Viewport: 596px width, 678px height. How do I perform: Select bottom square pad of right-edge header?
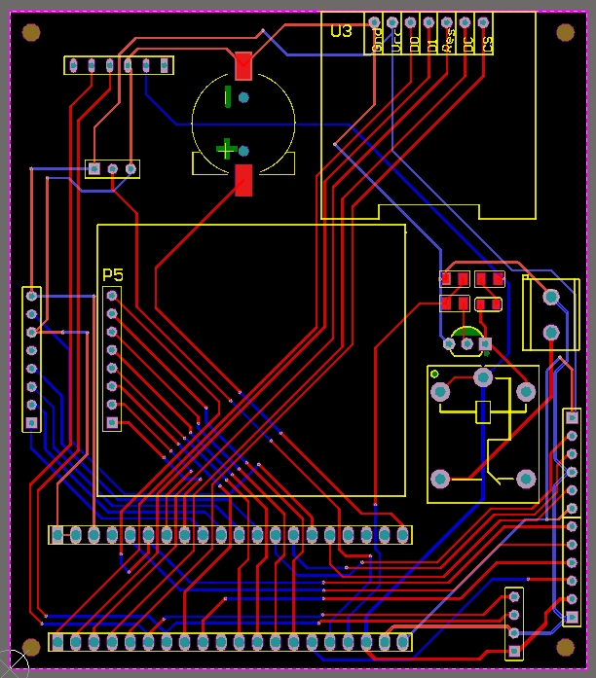click(x=573, y=617)
